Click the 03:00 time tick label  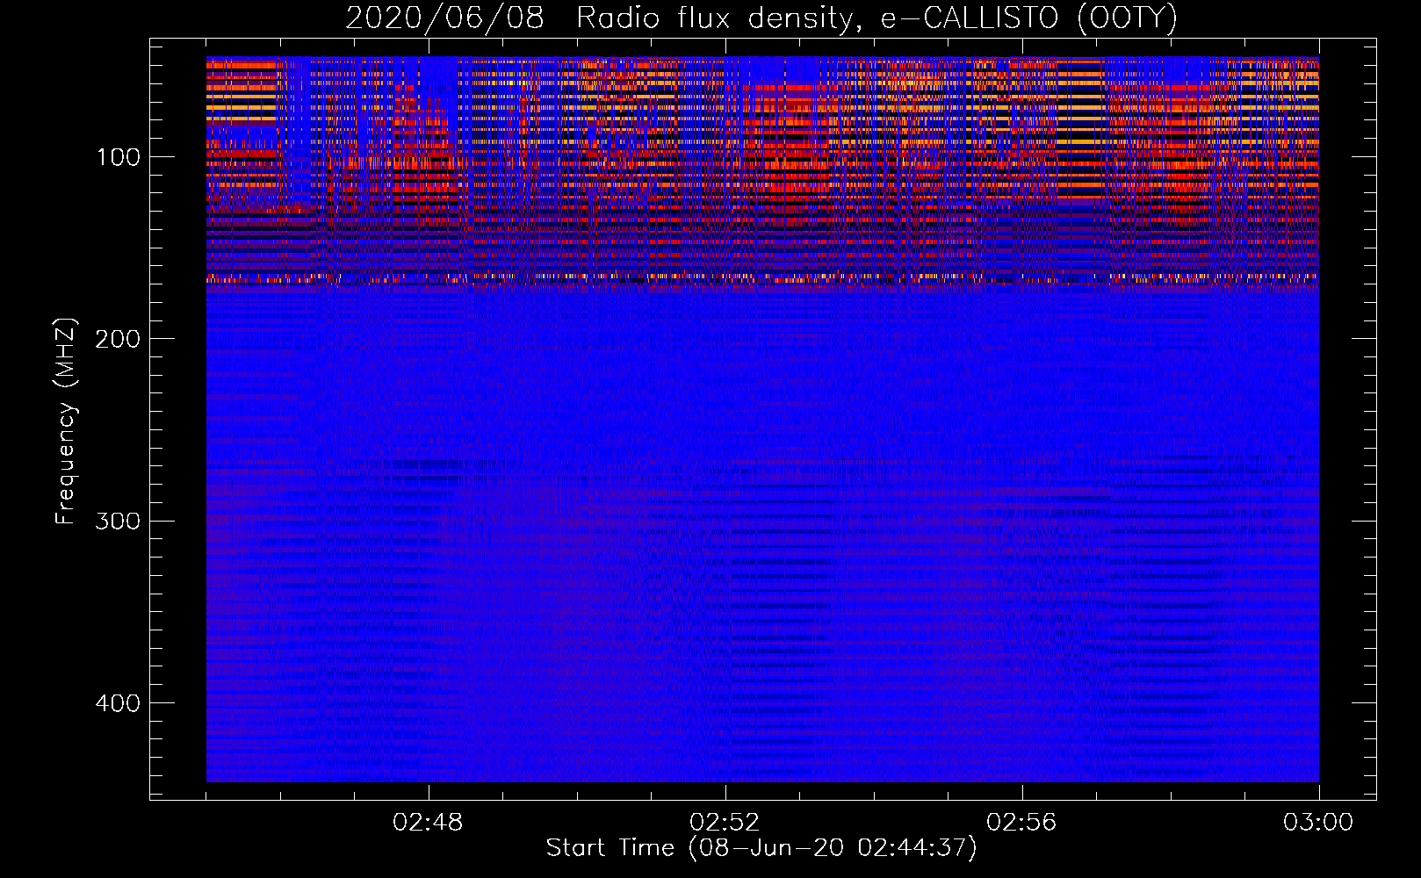pyautogui.click(x=1318, y=823)
